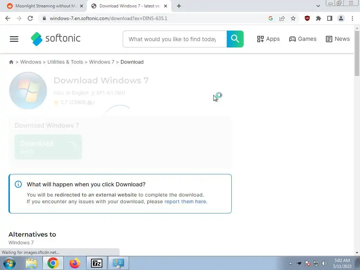
Task: Click the Utilities & Tools breadcrumb link
Action: coord(65,62)
